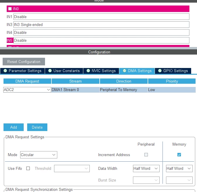
Task: Click the IN5 pink label
Action: point(10,40)
